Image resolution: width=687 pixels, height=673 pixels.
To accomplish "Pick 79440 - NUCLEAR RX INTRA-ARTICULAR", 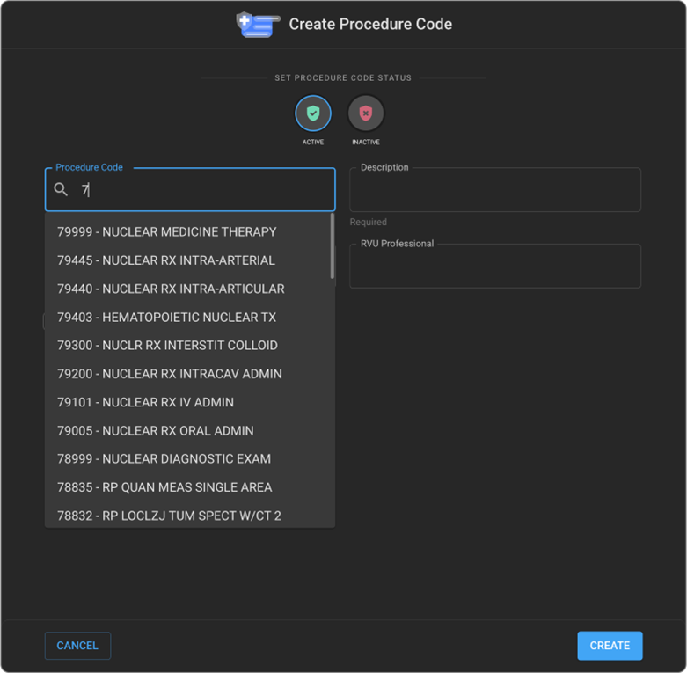I will 171,289.
